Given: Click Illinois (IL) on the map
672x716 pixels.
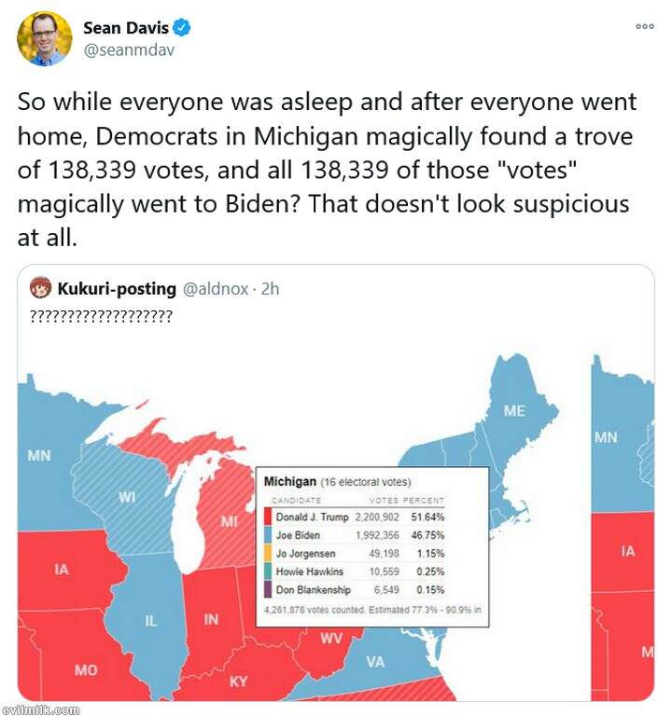Looking at the screenshot, I should [151, 620].
